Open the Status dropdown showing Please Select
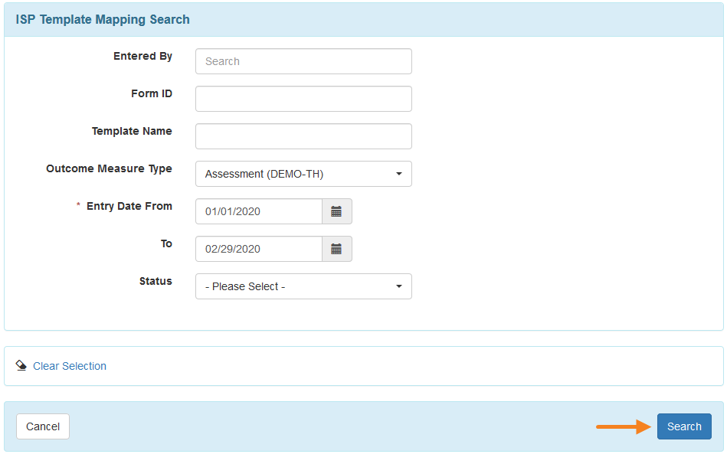 pyautogui.click(x=303, y=286)
